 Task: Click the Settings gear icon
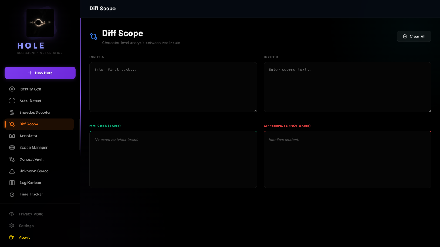[12, 226]
